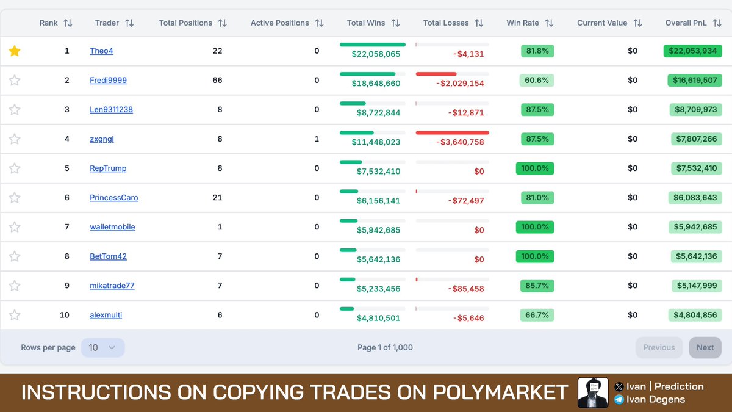The height and width of the screenshot is (412, 732).
Task: Star the walletmobile row
Action: (x=15, y=227)
